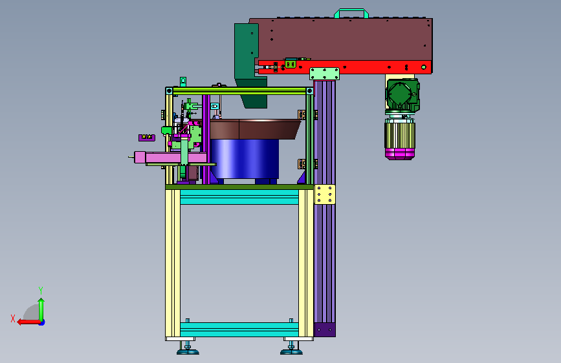Select the lower cyan crossbeam of frame
Viewport: 561px width, 363px height.
click(x=239, y=329)
